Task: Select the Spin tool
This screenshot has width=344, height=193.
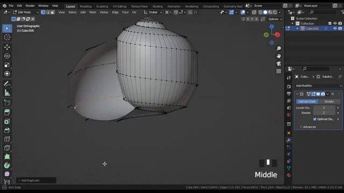Action: coord(7,166)
